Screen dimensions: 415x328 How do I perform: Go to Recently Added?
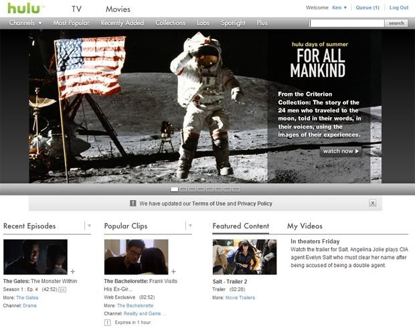pyautogui.click(x=122, y=23)
